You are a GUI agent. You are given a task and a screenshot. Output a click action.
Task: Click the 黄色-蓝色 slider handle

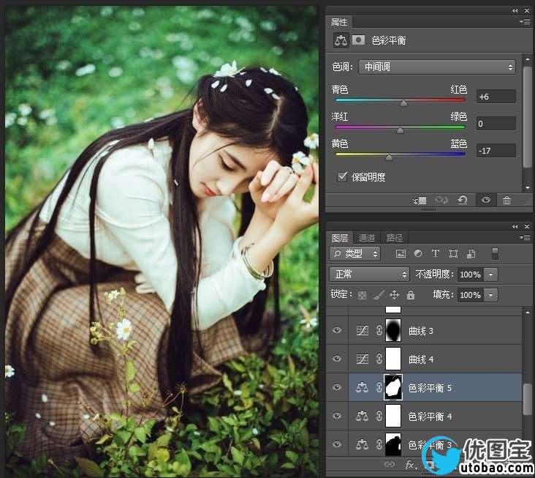pyautogui.click(x=389, y=157)
